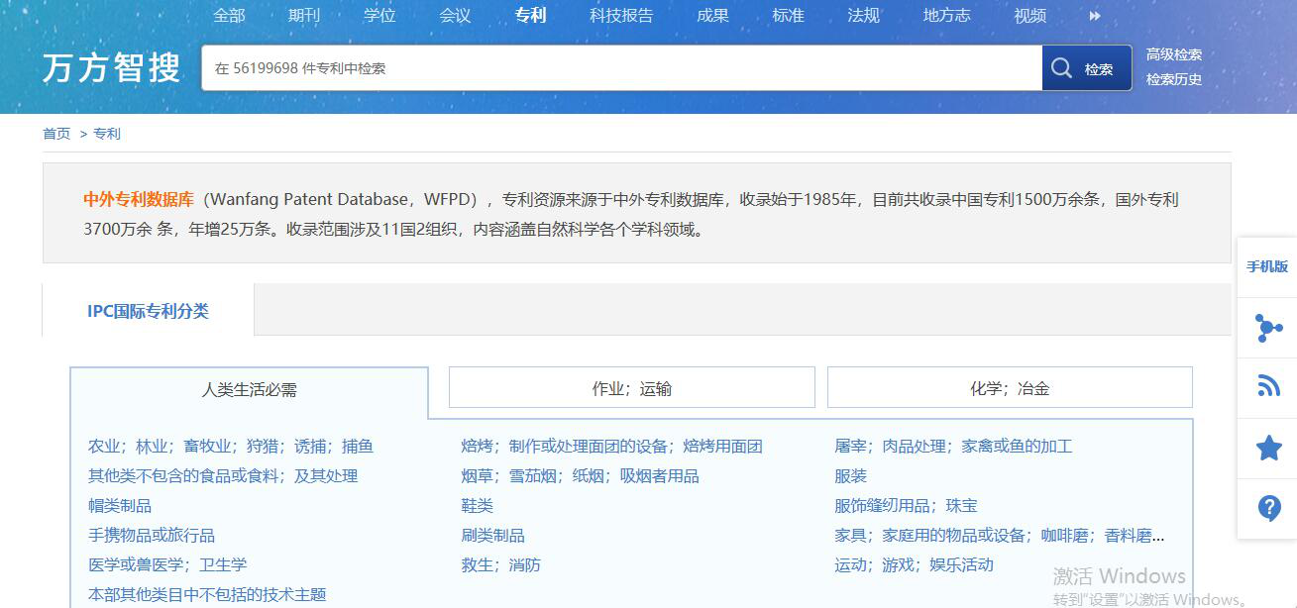This screenshot has height=608, width=1297.
Task: Select the 作业；运输 category tab
Action: tap(632, 388)
